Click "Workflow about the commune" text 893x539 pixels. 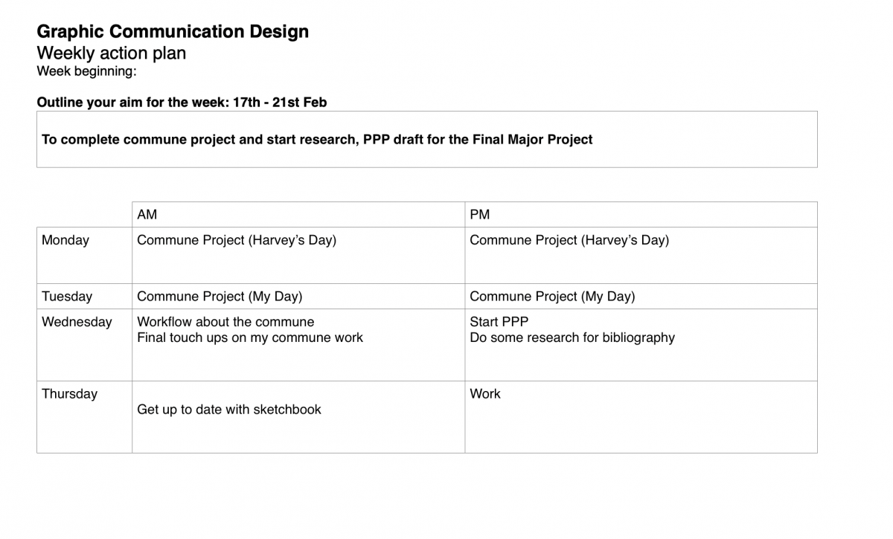pos(225,322)
